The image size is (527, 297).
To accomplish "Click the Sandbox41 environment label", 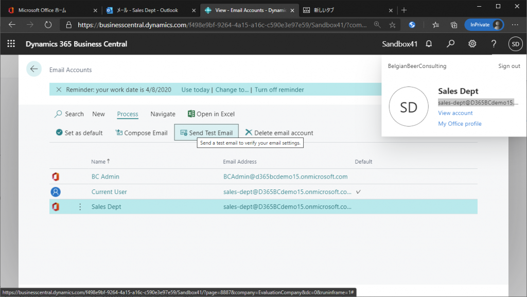I will (399, 44).
